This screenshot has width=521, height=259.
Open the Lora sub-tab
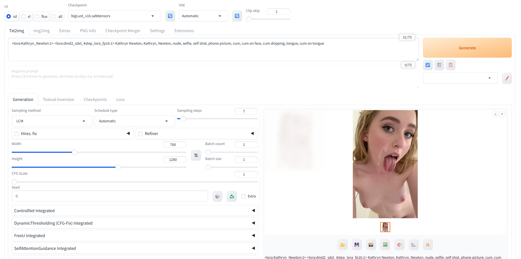(120, 100)
